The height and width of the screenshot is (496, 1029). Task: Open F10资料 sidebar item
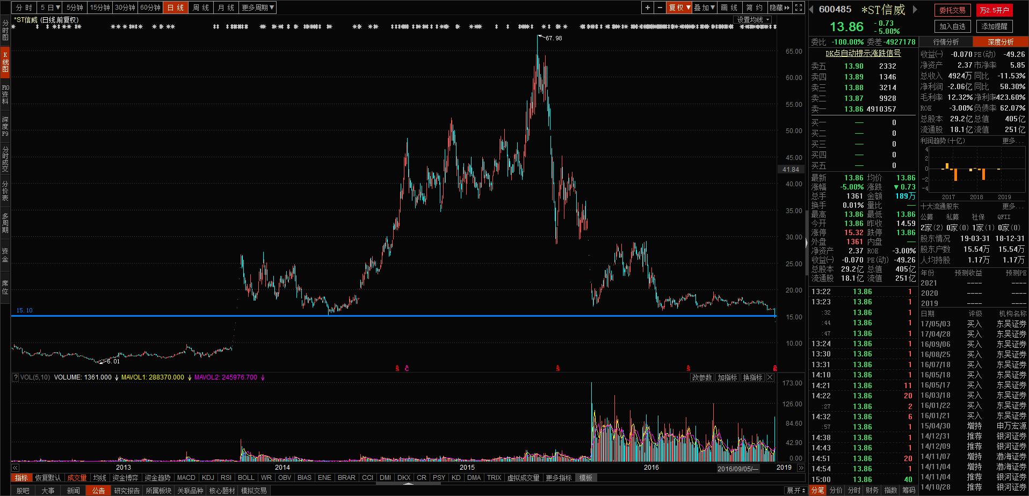click(x=5, y=94)
